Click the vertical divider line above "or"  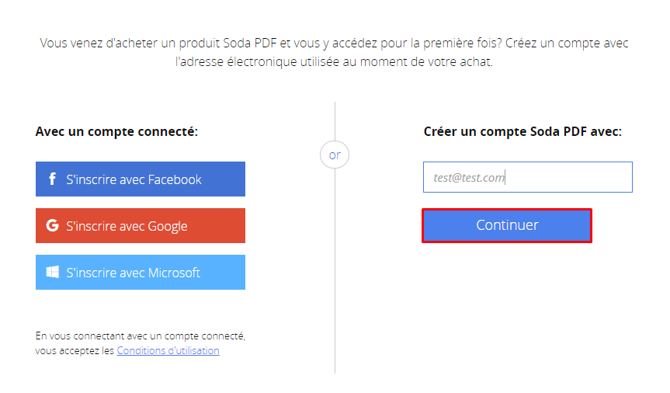[335, 120]
